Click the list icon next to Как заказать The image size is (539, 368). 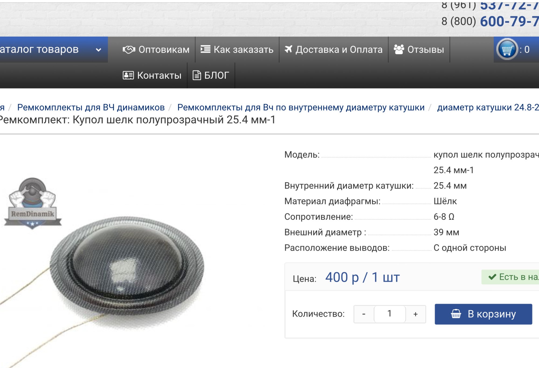pos(205,49)
